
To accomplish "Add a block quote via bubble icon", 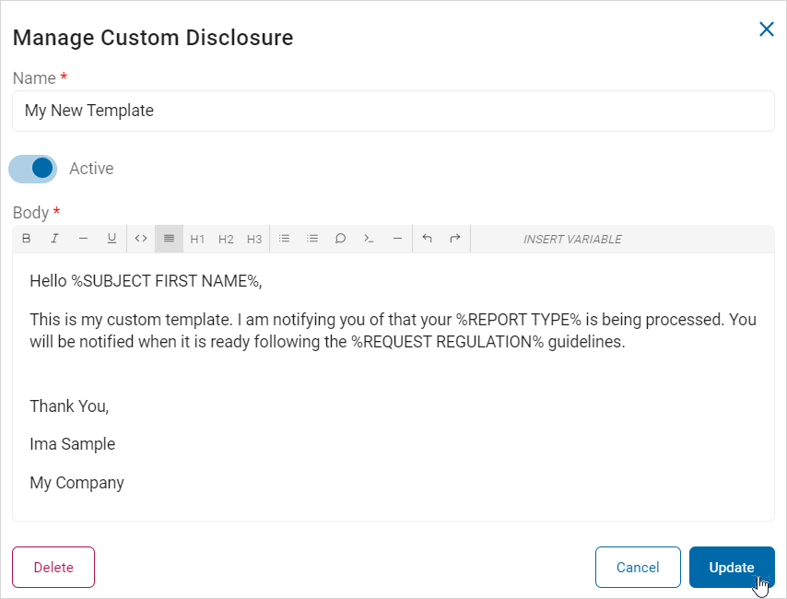I will point(340,239).
